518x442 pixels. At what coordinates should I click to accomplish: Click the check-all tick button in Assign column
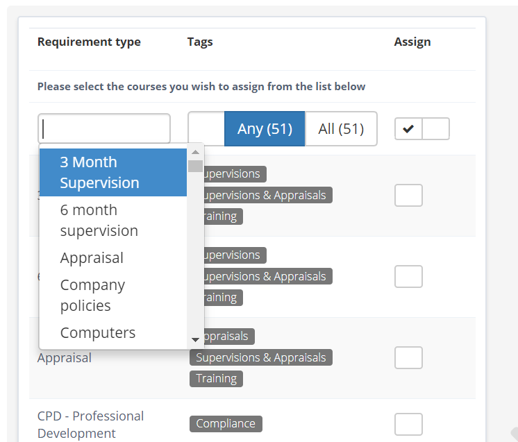[408, 129]
